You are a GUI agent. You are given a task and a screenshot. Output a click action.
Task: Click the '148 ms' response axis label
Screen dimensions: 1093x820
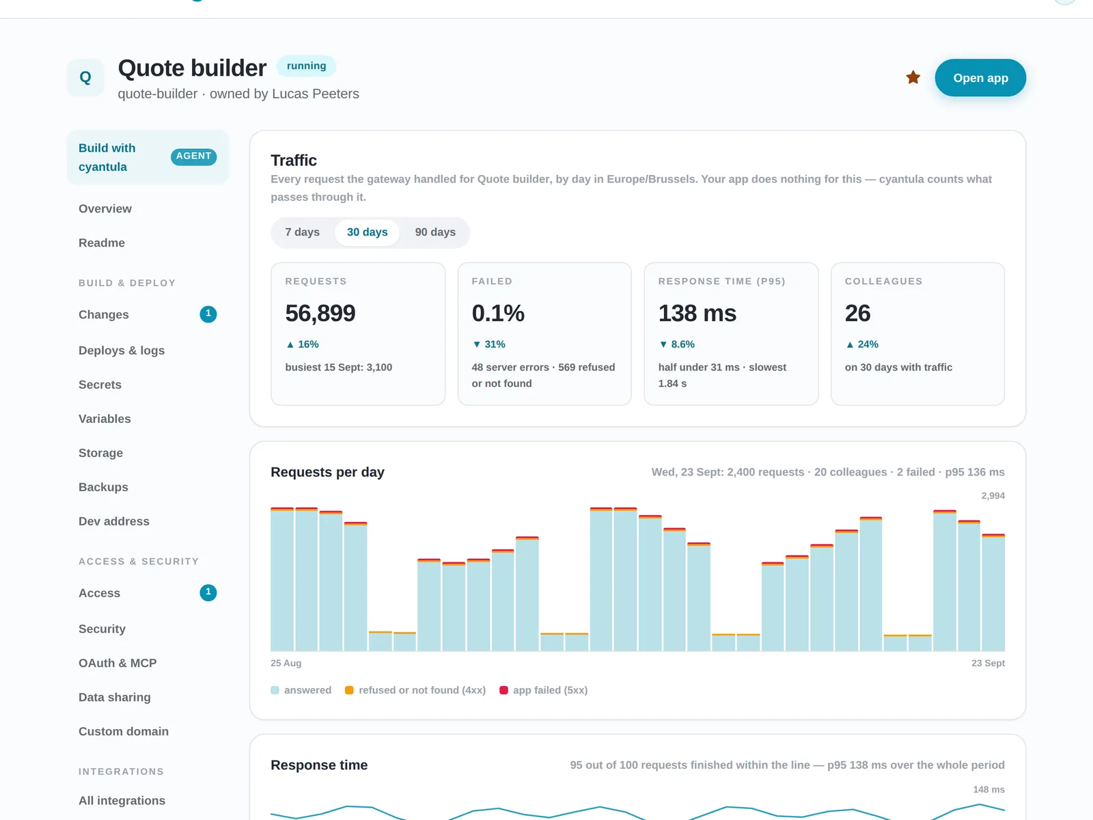pos(988,790)
